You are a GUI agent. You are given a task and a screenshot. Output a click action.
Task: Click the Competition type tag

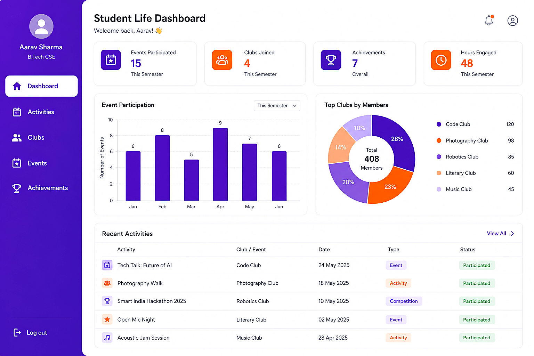pyautogui.click(x=404, y=301)
